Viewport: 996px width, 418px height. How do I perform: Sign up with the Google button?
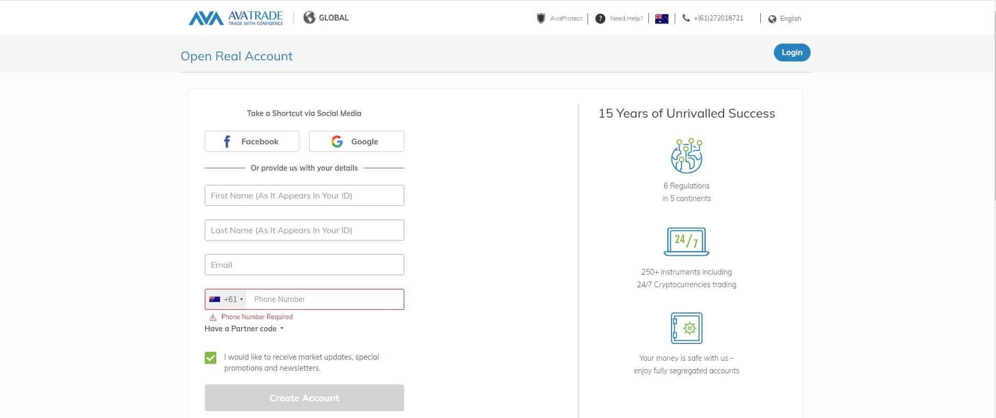[357, 141]
